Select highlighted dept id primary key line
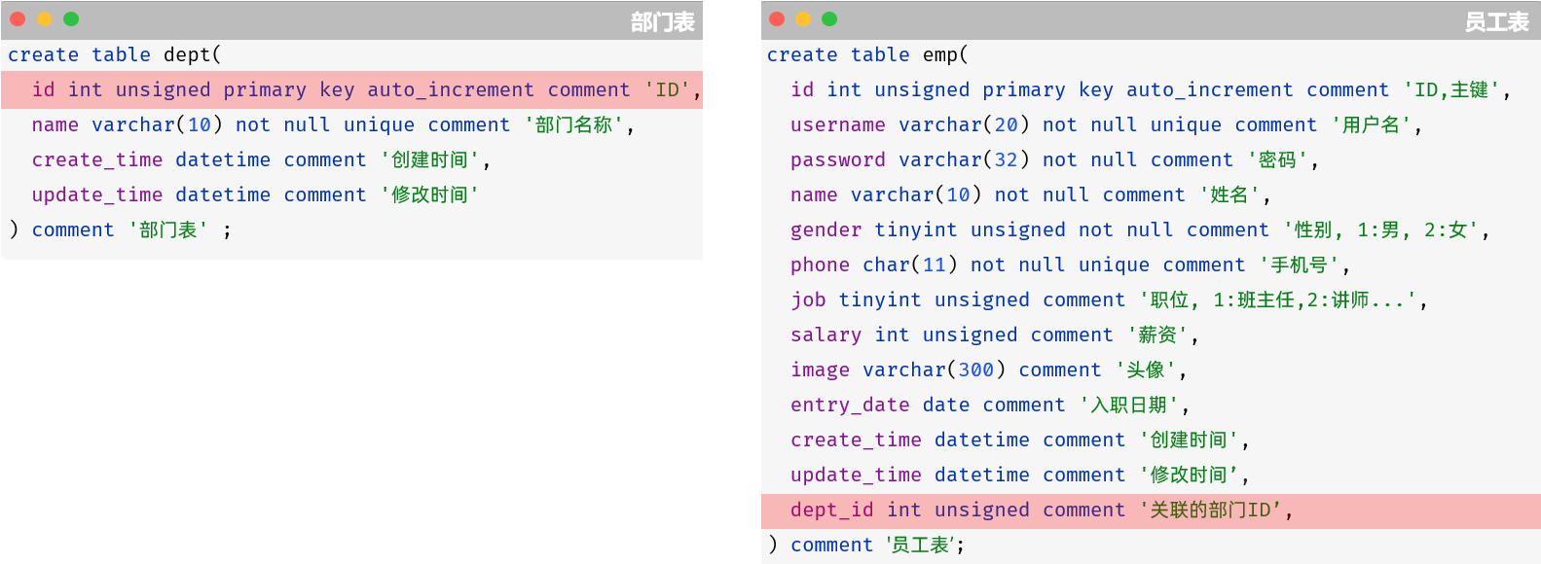The height and width of the screenshot is (564, 1541). (351, 89)
